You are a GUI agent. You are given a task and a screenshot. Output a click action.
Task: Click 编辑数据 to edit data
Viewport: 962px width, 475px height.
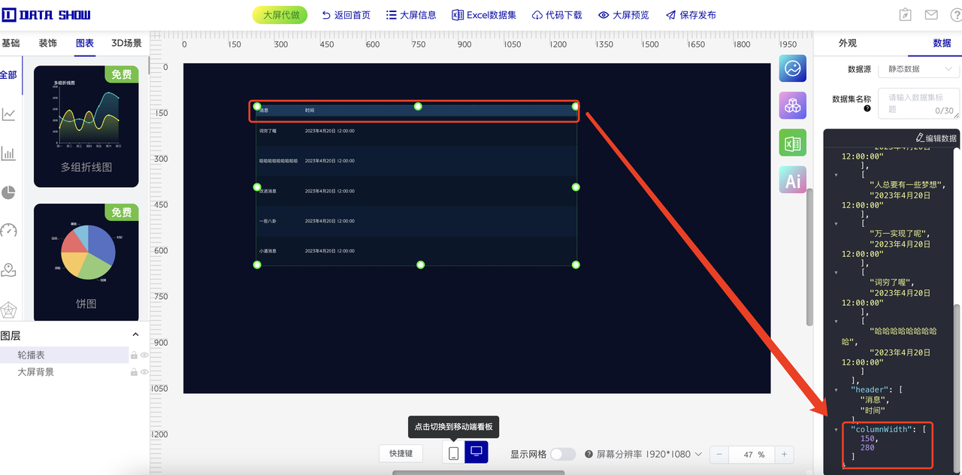click(936, 138)
